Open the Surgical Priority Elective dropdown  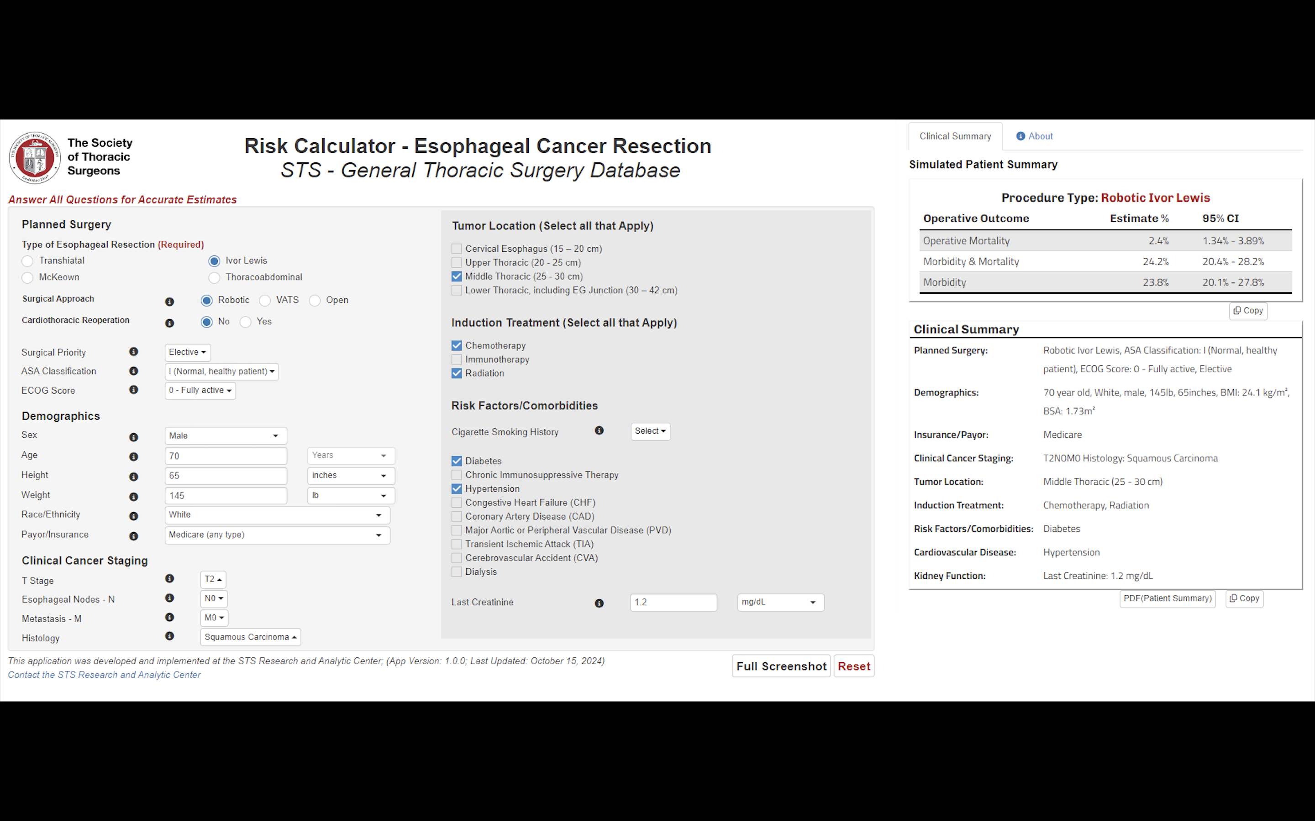coord(188,353)
